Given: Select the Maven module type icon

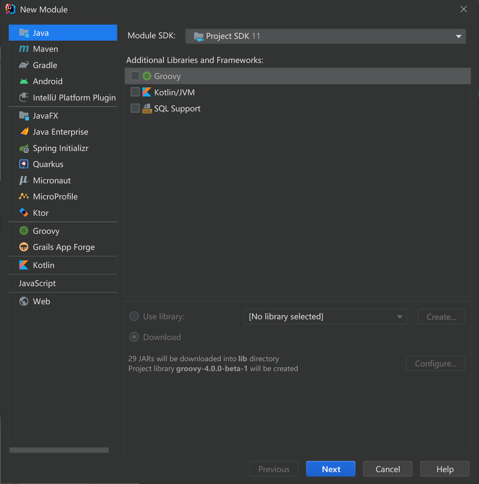Looking at the screenshot, I should (x=24, y=49).
